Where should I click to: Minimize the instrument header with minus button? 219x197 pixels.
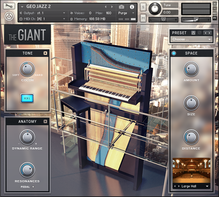coord(215,9)
